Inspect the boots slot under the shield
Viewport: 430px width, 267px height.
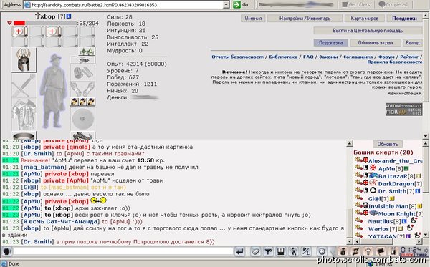[x=82, y=135]
